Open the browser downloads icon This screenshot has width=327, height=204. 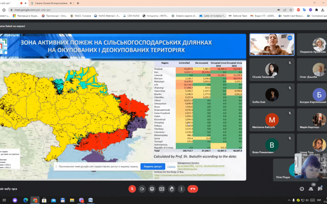tap(323, 10)
